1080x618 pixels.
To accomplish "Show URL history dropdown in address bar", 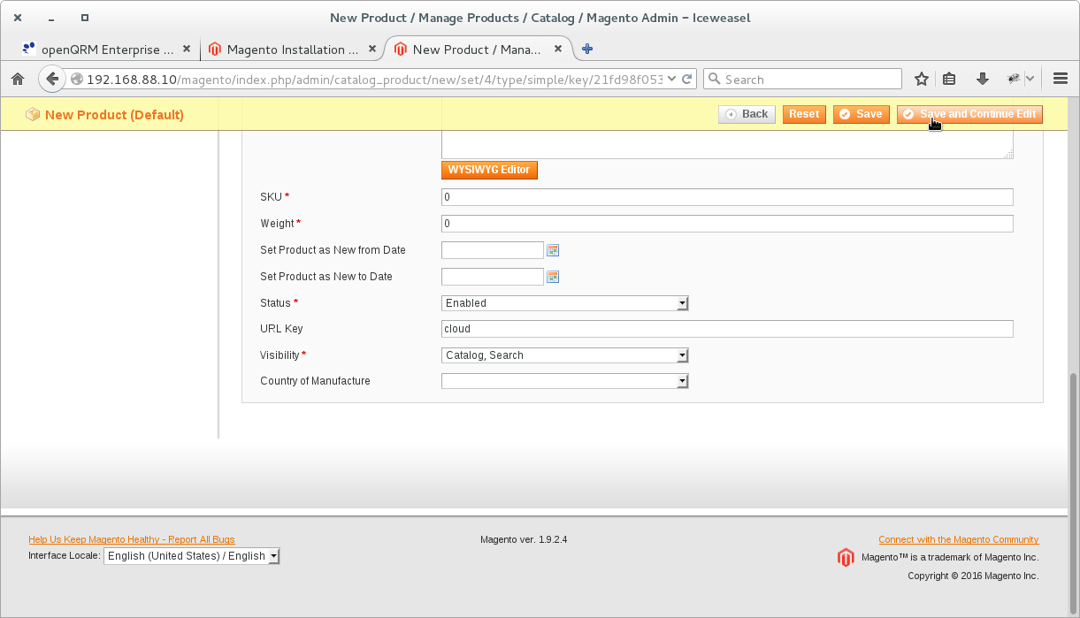I will (x=672, y=79).
